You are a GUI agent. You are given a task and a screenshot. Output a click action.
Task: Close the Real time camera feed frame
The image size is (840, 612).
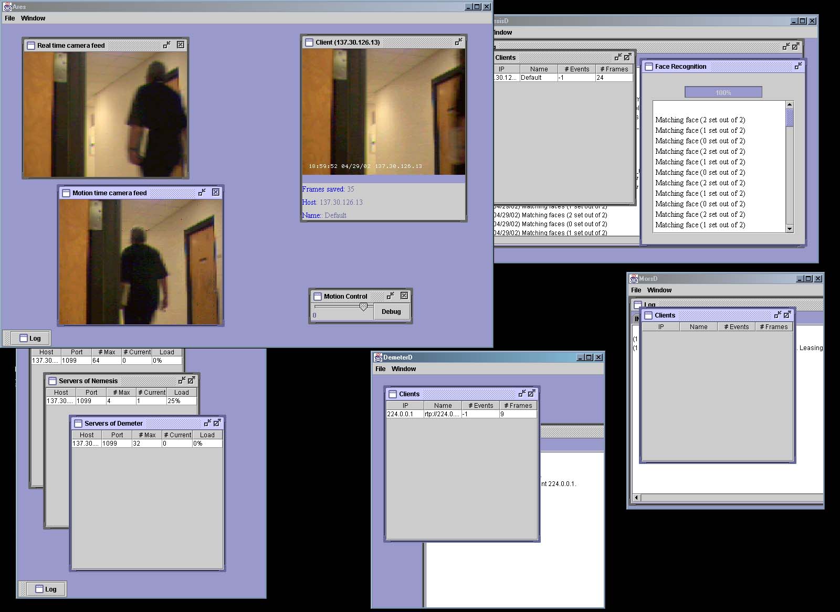(181, 45)
